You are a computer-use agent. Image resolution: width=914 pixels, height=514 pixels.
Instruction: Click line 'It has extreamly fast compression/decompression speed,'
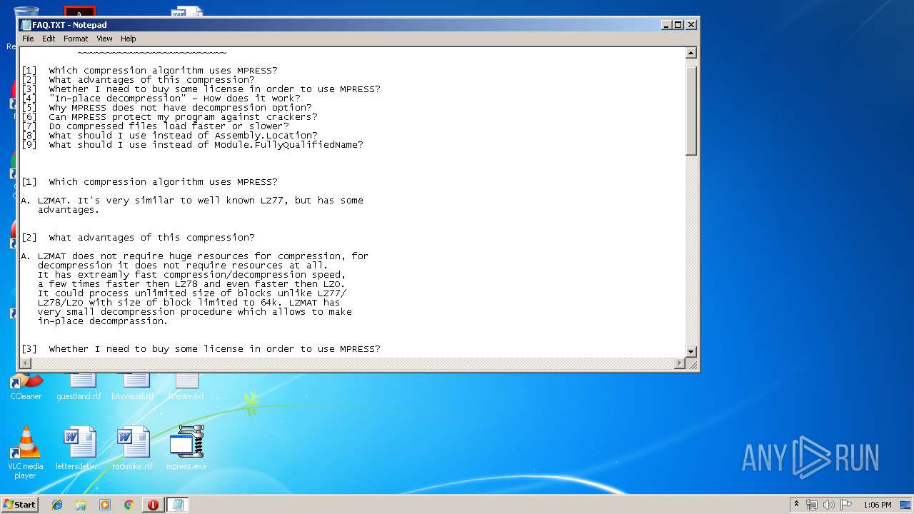tap(191, 275)
